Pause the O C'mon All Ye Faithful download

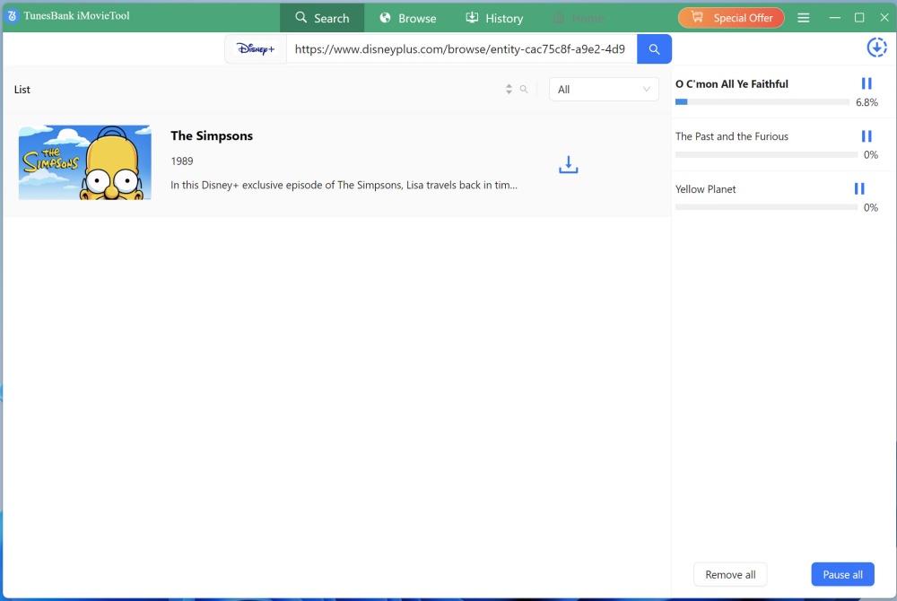pyautogui.click(x=866, y=83)
